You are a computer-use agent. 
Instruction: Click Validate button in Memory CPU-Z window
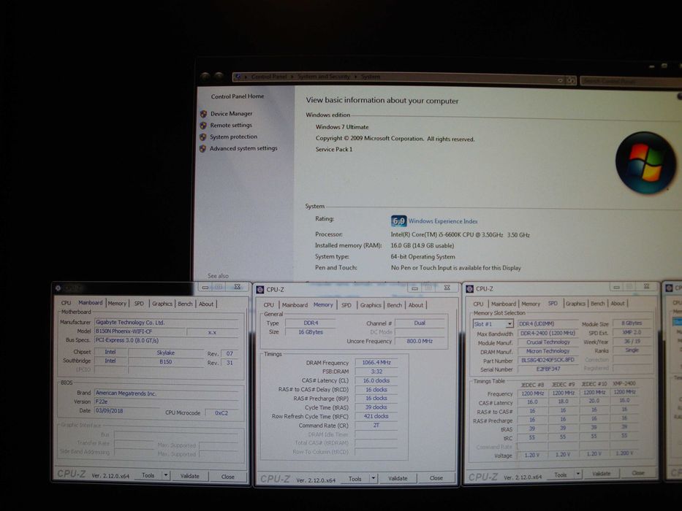398,478
